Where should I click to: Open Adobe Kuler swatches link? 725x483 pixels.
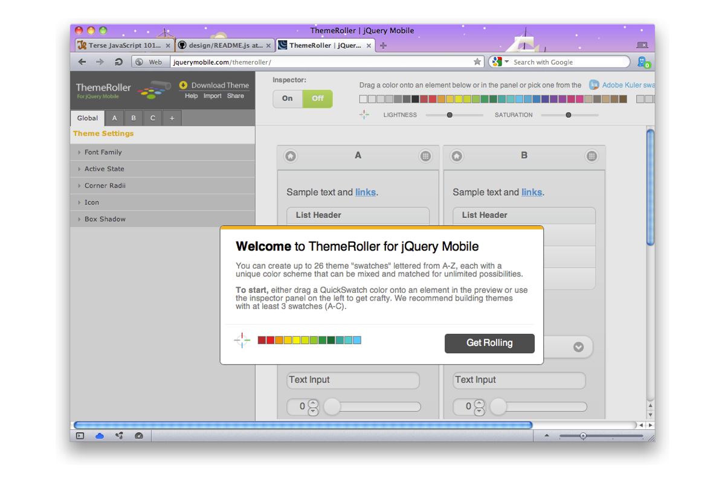(x=628, y=85)
